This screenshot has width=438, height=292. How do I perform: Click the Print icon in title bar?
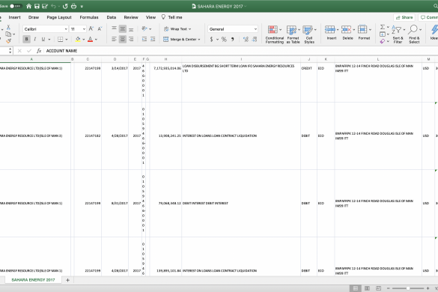73,6
